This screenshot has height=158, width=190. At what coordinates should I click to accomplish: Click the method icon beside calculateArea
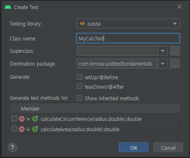tap(22, 129)
